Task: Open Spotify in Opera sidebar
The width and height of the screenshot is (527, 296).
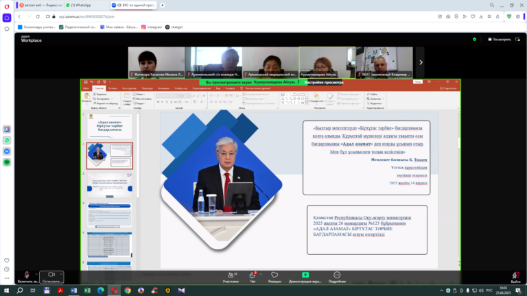Action: tap(7, 162)
